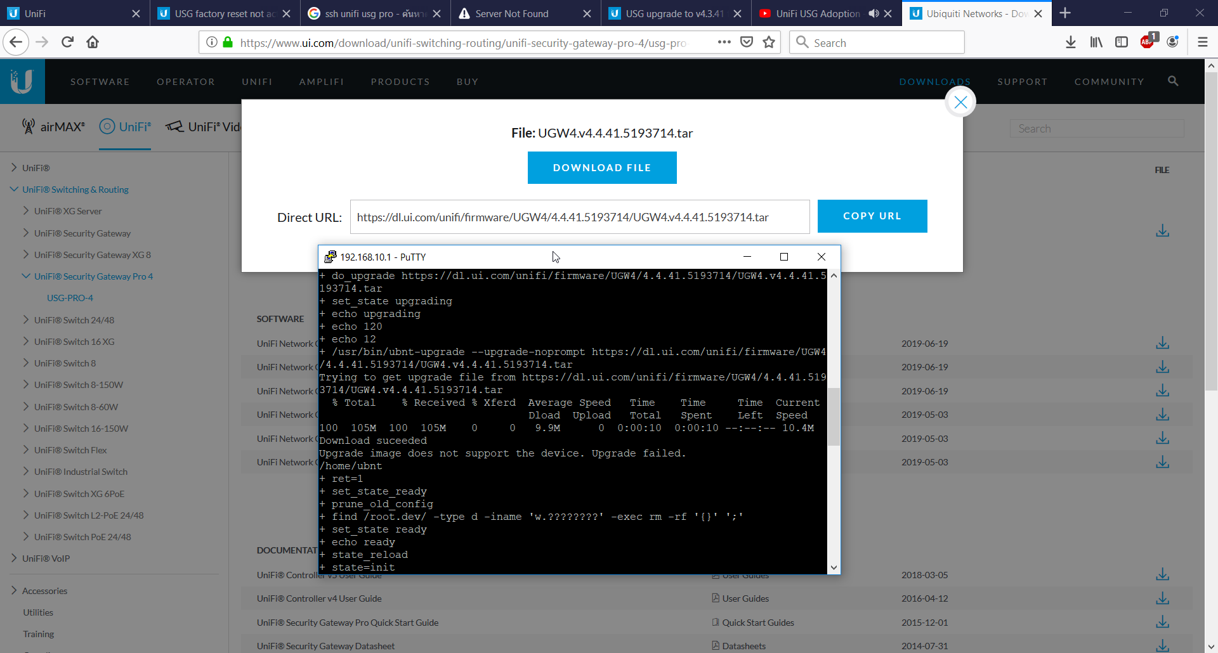
Task: Click Firefox forward arrow button
Action: pyautogui.click(x=42, y=42)
